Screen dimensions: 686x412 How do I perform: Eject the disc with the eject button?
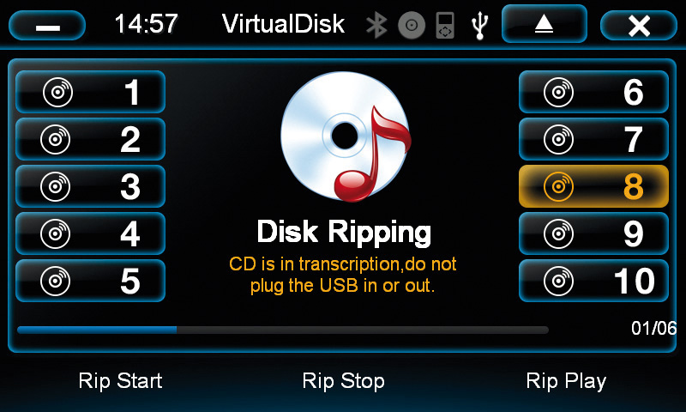tap(545, 24)
